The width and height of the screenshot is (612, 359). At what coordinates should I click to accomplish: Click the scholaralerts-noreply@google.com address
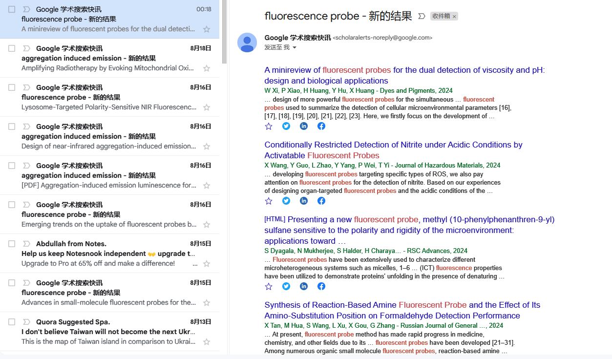382,38
